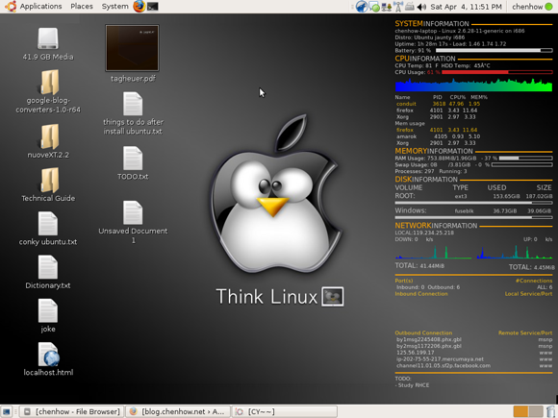The height and width of the screenshot is (418, 558).
Task: Open the Ubuntu logo main menu icon
Action: [x=11, y=6]
